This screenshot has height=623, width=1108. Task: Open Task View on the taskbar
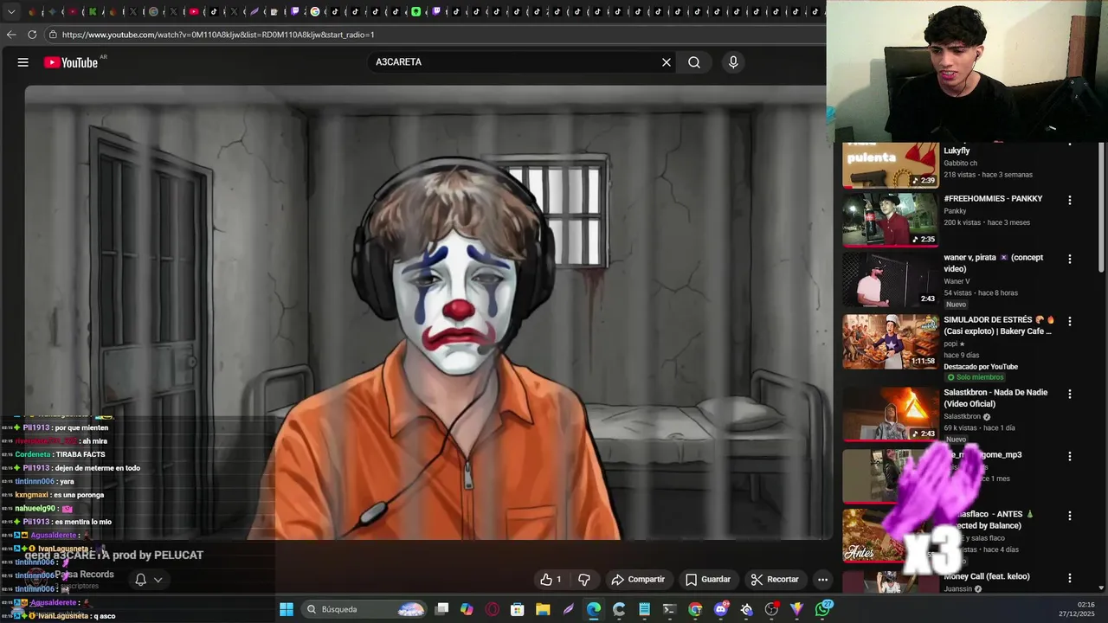pos(441,609)
